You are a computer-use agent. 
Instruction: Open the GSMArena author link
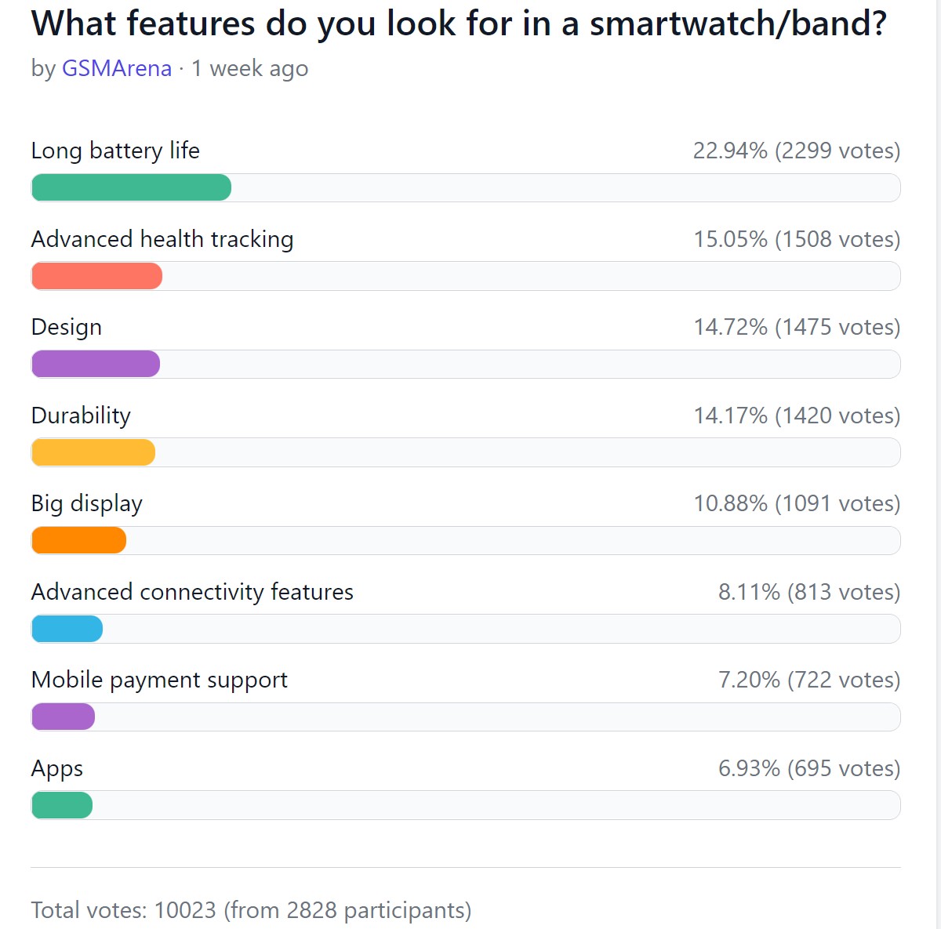pos(116,69)
